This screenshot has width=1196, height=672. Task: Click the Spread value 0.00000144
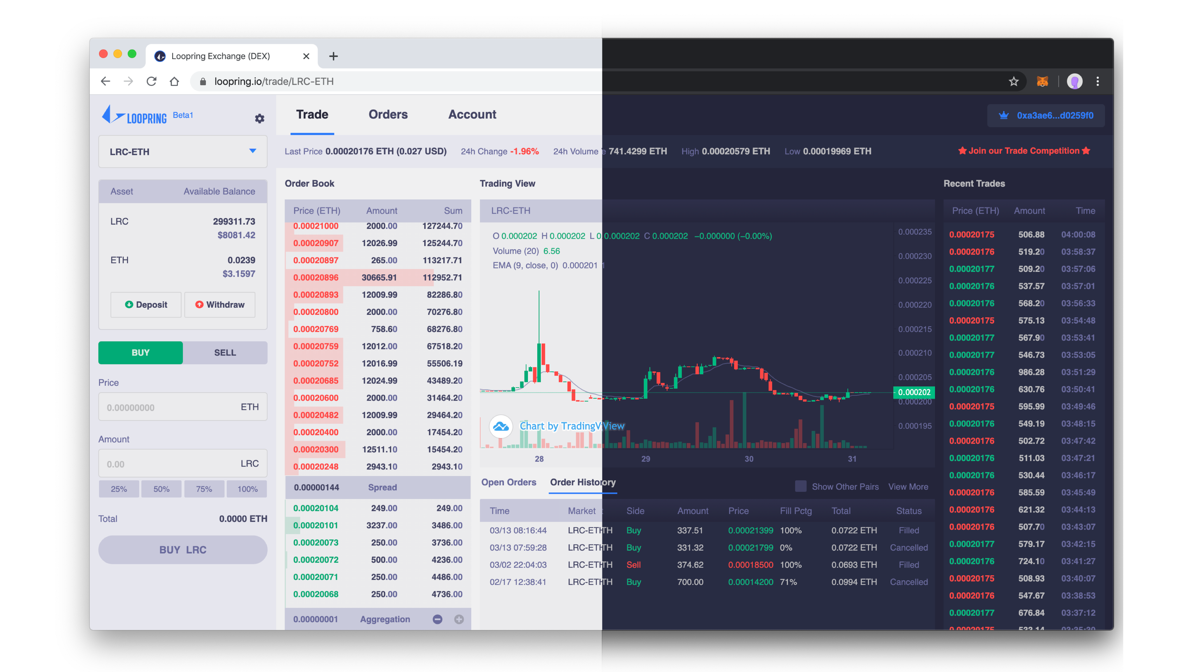click(316, 488)
